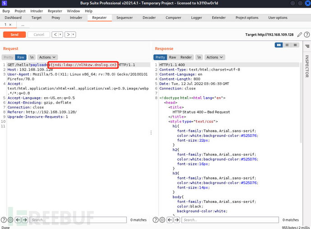
Task: Click the orange Send button
Action: click(14, 35)
